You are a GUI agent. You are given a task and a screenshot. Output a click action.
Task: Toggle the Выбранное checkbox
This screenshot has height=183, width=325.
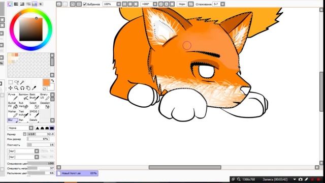(x=85, y=4)
